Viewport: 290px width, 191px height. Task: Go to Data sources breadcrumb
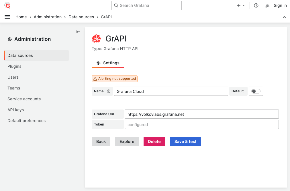pos(81,17)
